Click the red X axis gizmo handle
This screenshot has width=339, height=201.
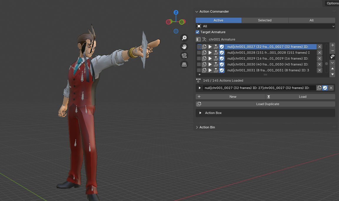click(x=168, y=22)
